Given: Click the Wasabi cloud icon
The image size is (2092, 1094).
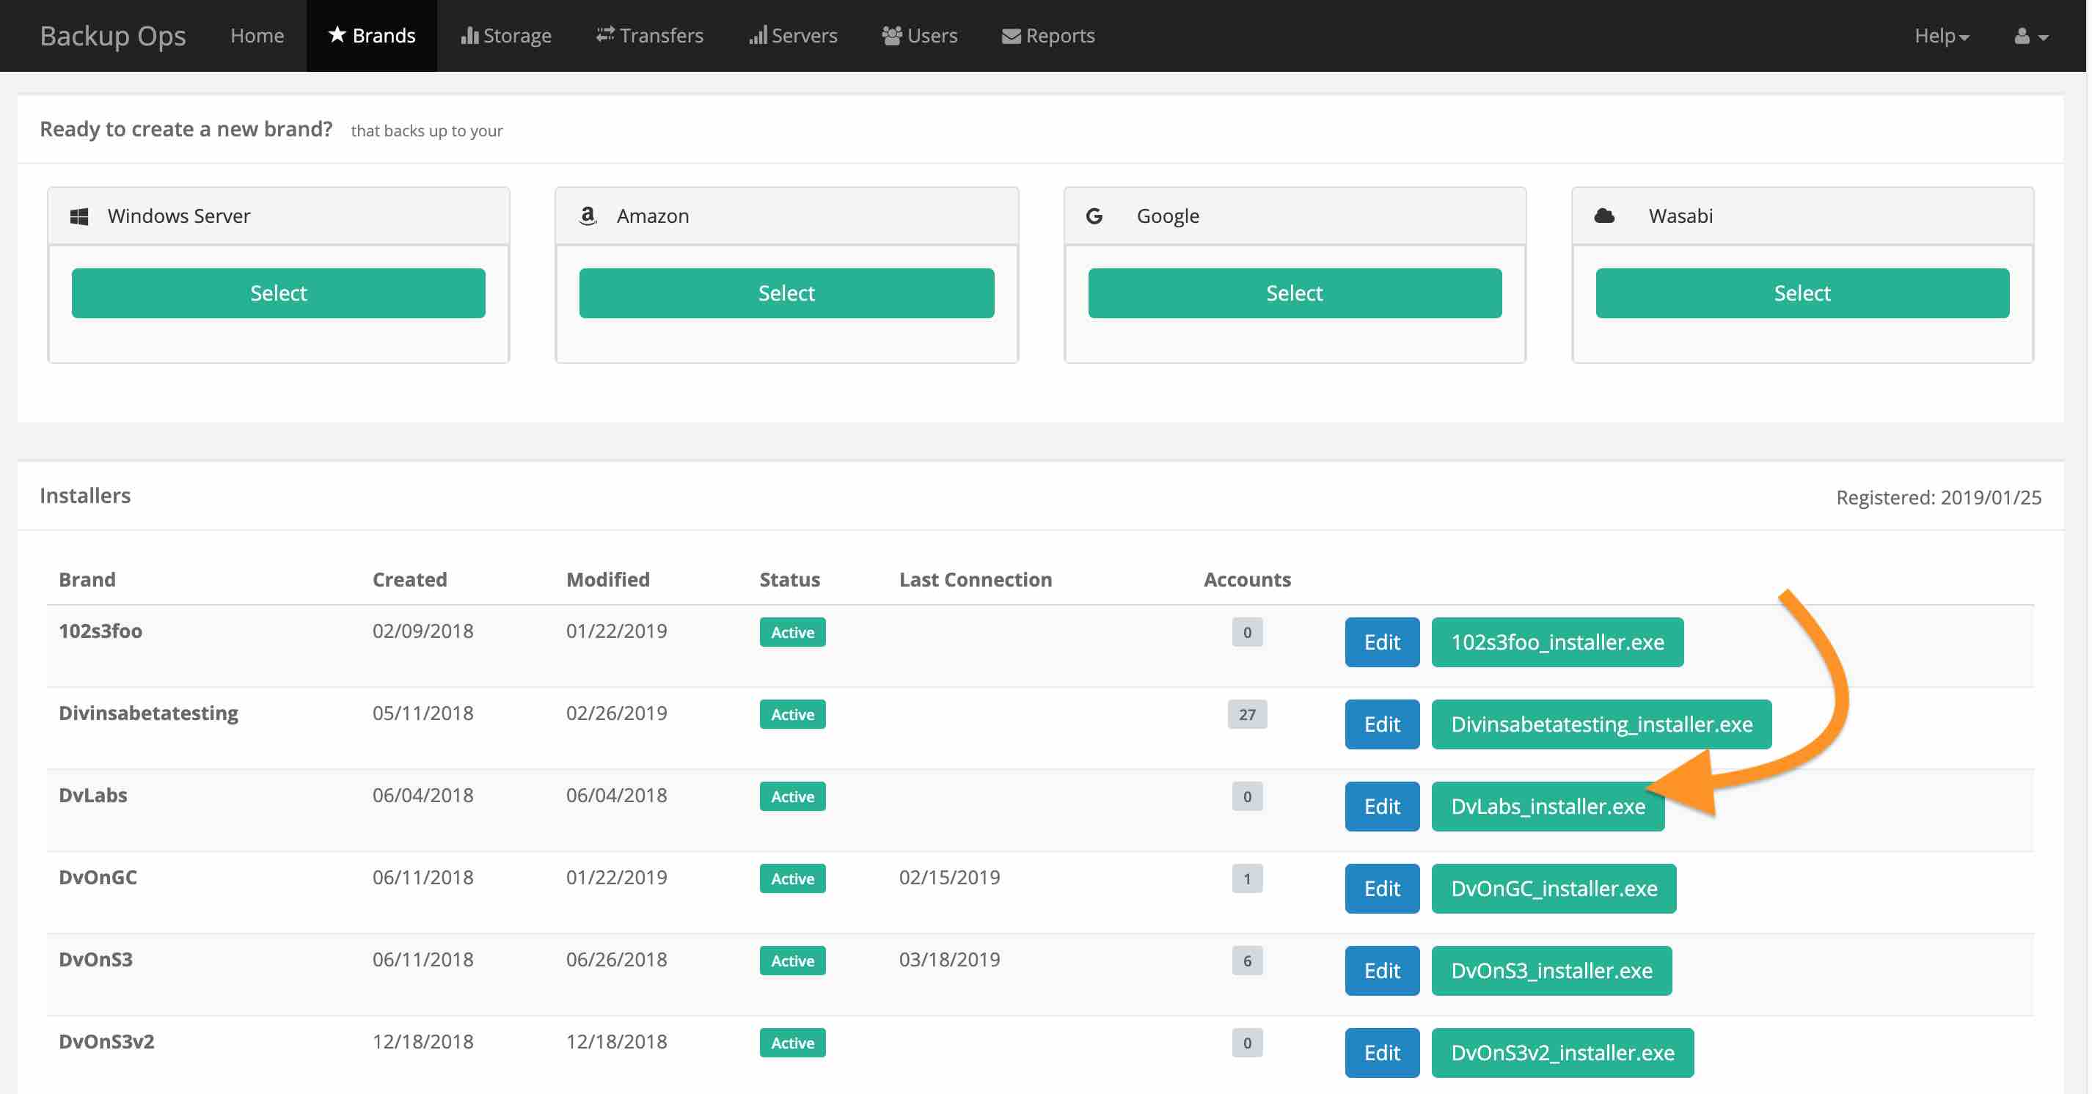Looking at the screenshot, I should 1603,216.
